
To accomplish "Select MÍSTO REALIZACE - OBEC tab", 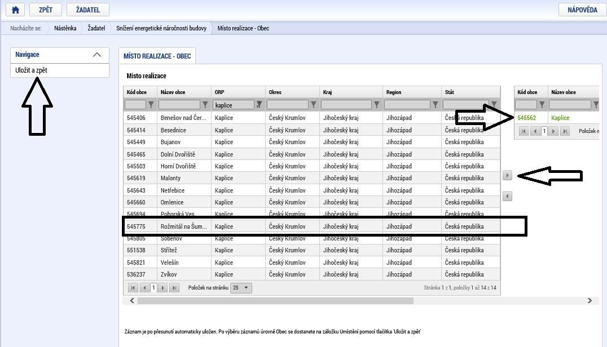I will [157, 56].
